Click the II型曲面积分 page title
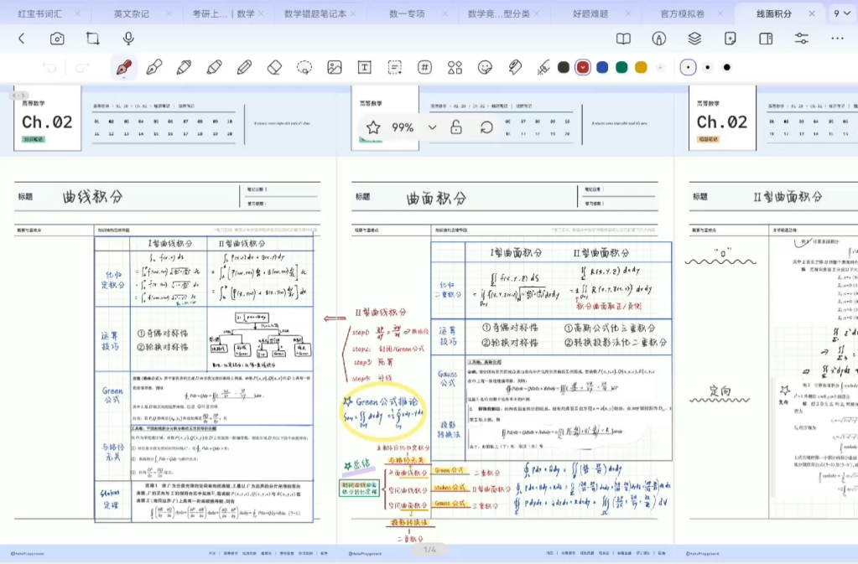The width and height of the screenshot is (858, 564). coord(788,196)
